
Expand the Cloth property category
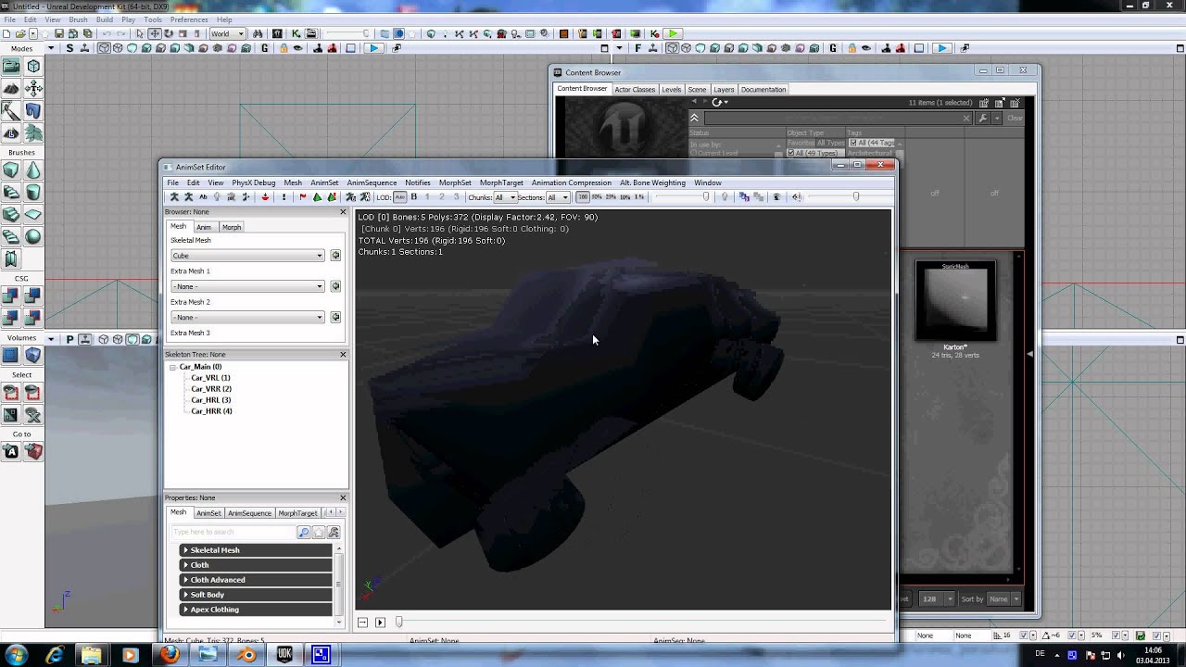point(257,565)
